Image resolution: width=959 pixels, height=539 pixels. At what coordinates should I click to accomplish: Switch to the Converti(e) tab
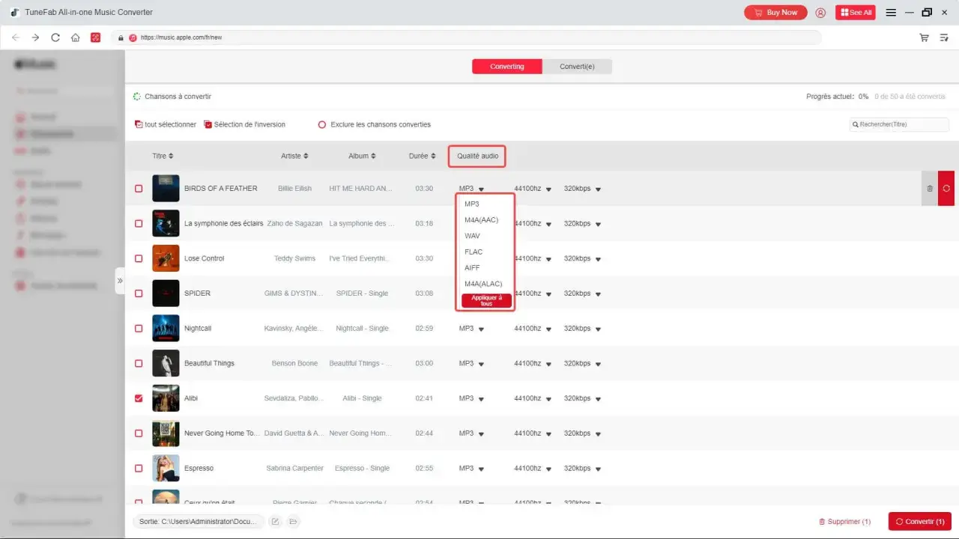tap(577, 67)
